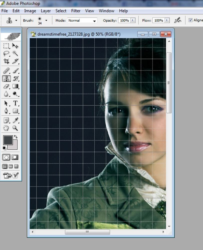Open the Edit menu
Screen dimensions: 203x250
click(x=16, y=11)
